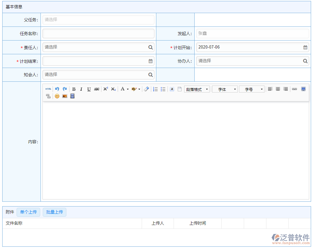Open the 字体 font dropdown
313x248 pixels.
click(x=225, y=89)
